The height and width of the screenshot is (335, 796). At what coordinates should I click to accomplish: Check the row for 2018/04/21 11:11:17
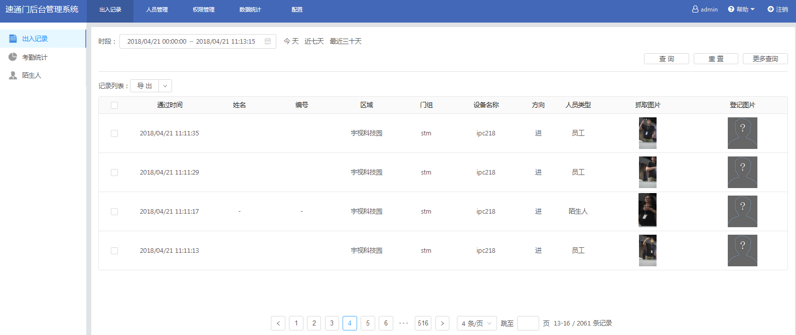pos(114,212)
